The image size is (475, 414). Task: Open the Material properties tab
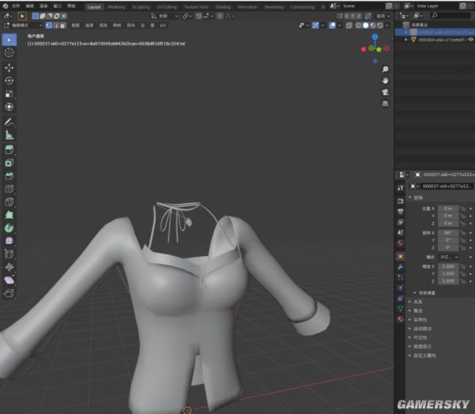(x=401, y=319)
